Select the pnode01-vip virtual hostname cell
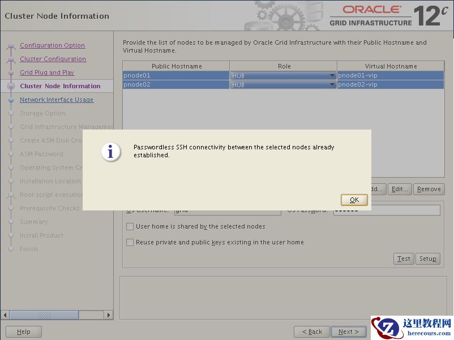The image size is (454, 340). [x=391, y=75]
